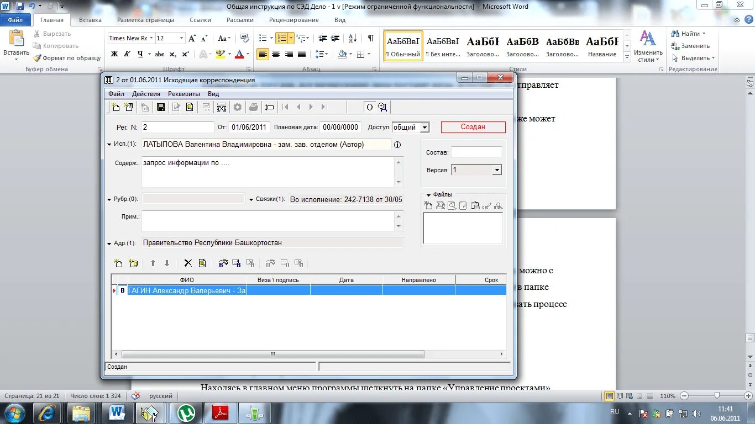This screenshot has width=755, height=424.
Task: Switch to the Разметка страницы ribbon tab
Action: (x=145, y=20)
